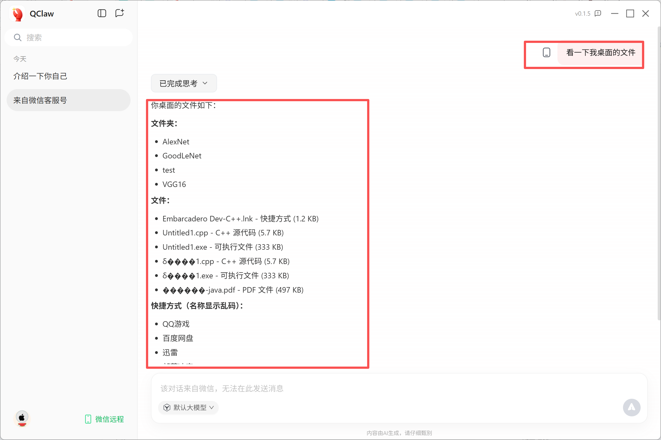Screen dimensions: 661x440
Task: Click the search magnifier icon
Action: 18,38
